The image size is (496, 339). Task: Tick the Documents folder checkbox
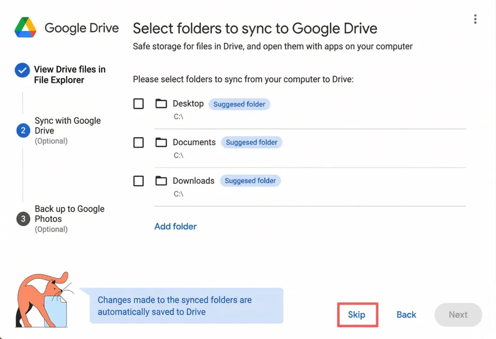click(x=139, y=142)
